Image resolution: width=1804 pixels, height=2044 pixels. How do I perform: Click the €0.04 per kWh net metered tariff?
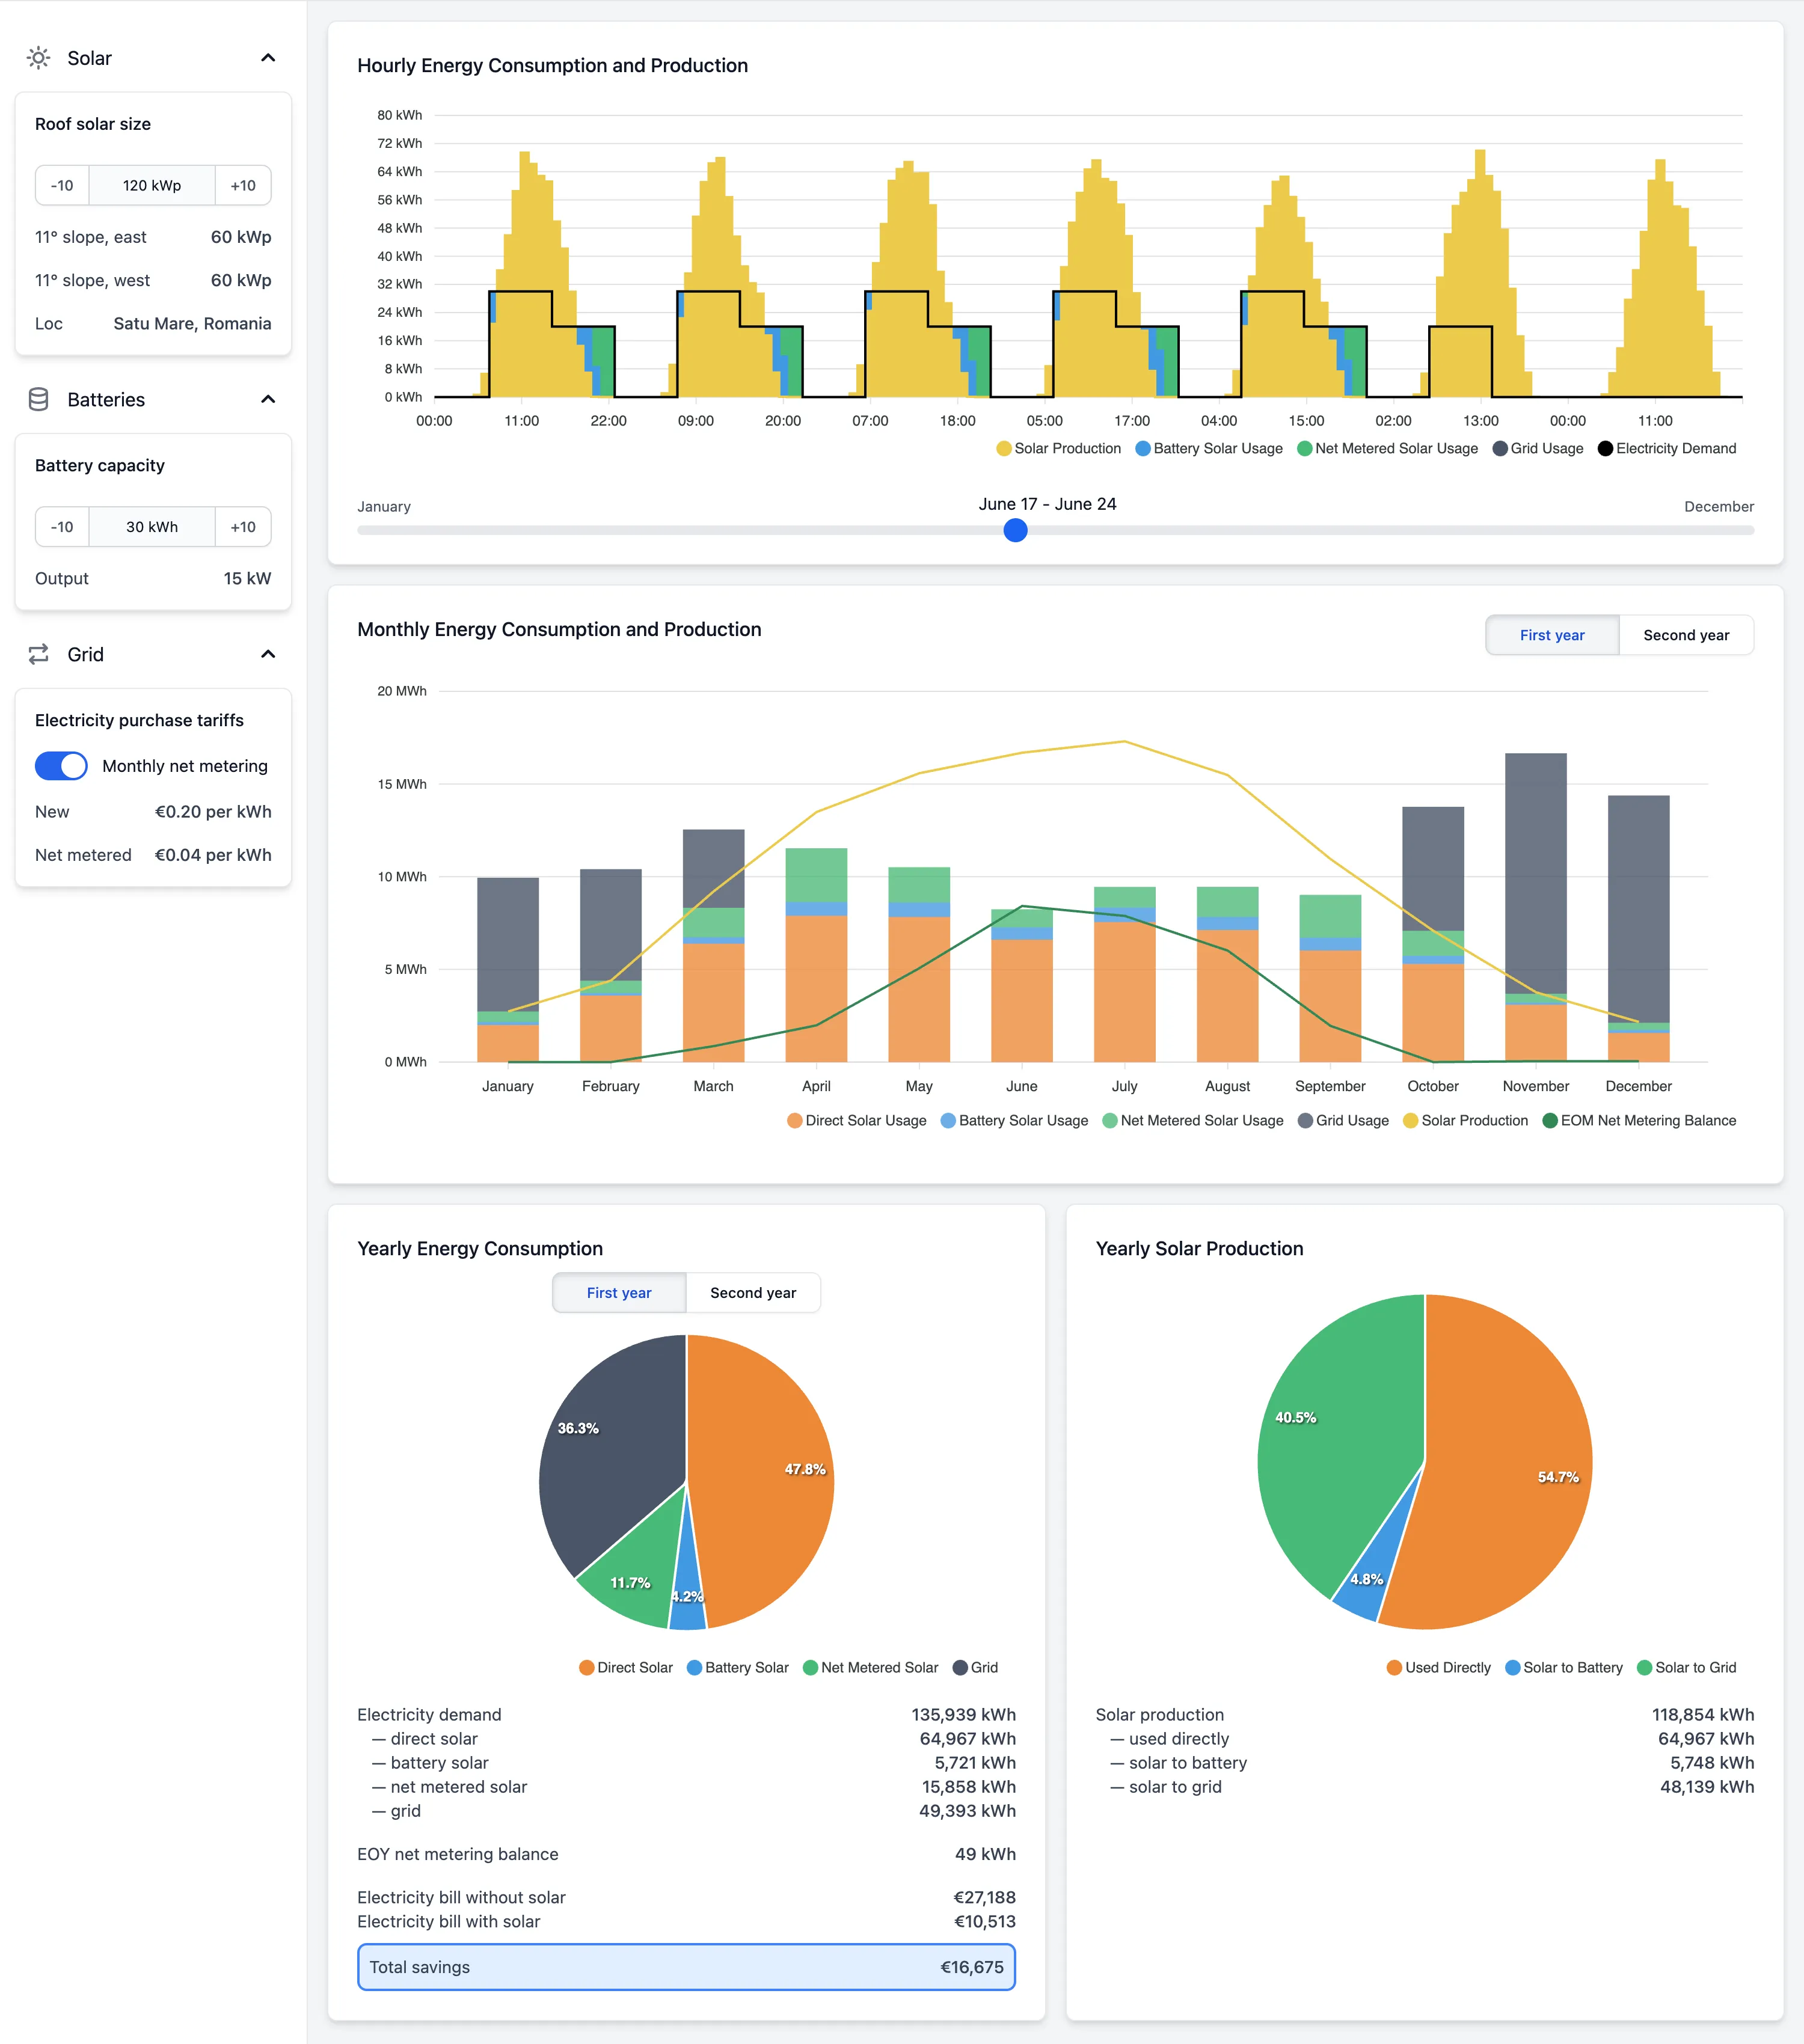point(213,855)
